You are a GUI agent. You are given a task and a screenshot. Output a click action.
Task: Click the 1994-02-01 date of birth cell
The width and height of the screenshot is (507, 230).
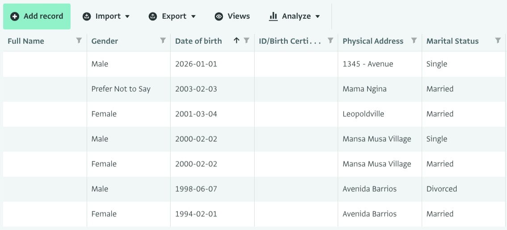[196, 214]
